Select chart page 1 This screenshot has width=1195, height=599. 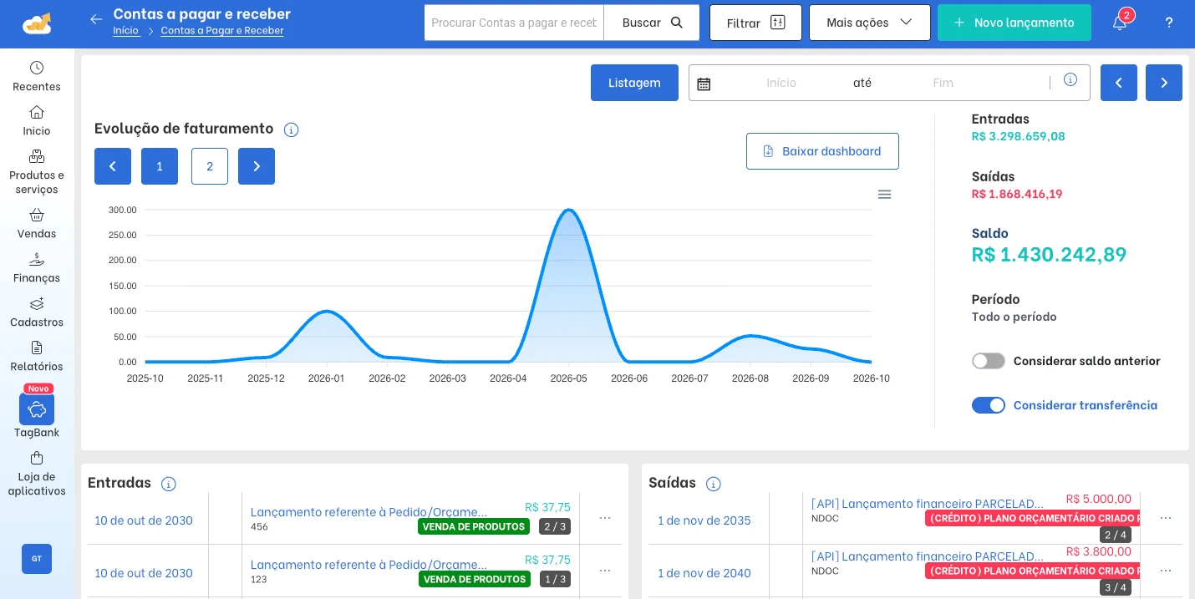coord(160,166)
